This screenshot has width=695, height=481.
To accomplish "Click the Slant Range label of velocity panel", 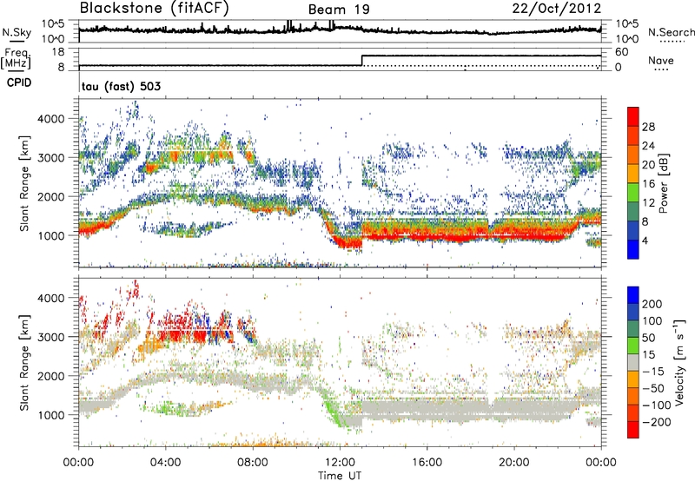I will click(x=24, y=362).
